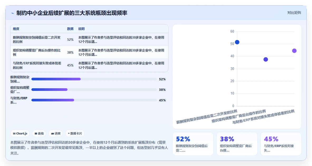This screenshot has width=312, height=166.
Task: Open the 45% data card
Action: [281, 144]
